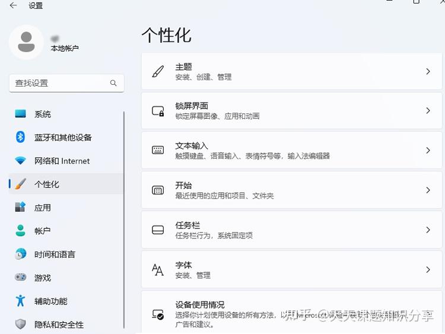Click the back arrow in Settings header
Screen dimensions: 445x334
tap(13, 5)
